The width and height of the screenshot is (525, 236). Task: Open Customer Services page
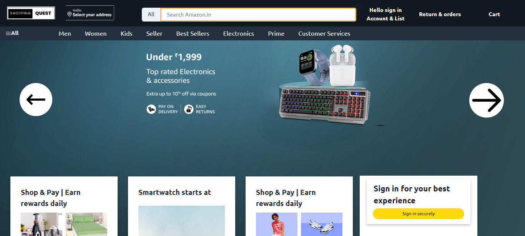click(x=324, y=34)
